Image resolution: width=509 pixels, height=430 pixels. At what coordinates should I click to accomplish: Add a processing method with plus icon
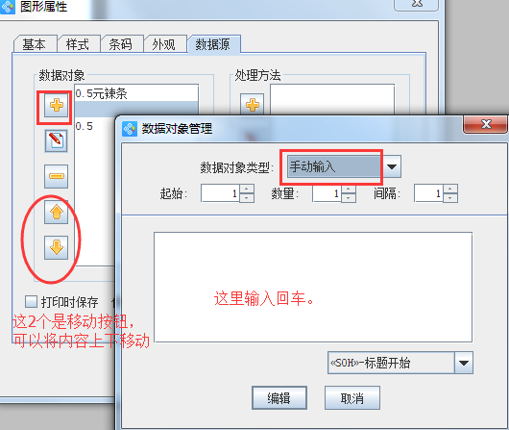coord(253,105)
